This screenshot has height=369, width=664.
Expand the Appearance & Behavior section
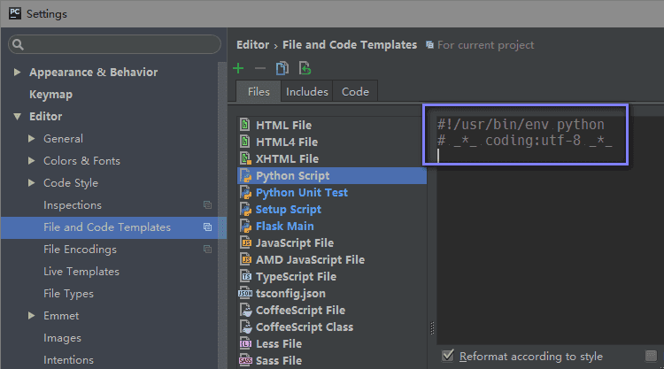(18, 73)
